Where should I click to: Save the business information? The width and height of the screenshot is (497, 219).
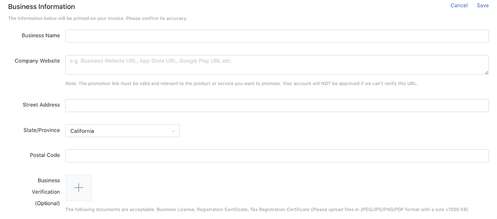(x=482, y=5)
